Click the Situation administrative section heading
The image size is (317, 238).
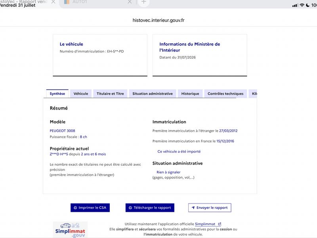(178, 163)
